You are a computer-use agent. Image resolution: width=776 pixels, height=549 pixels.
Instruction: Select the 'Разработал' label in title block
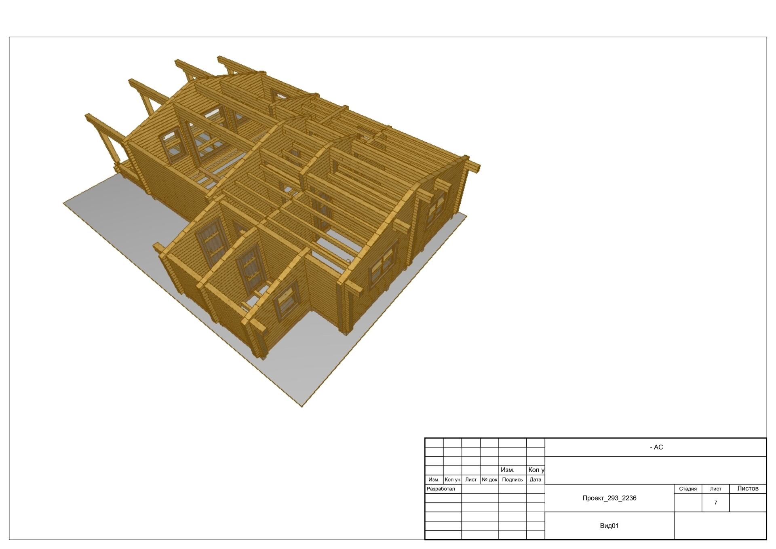point(441,489)
